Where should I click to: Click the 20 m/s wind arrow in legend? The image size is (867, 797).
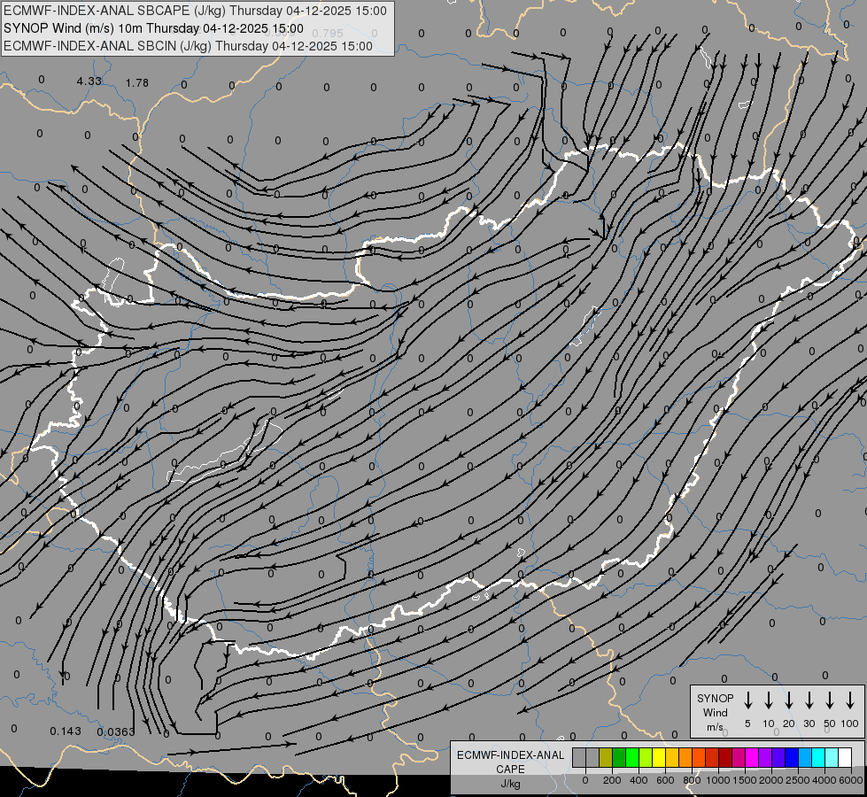tap(789, 700)
